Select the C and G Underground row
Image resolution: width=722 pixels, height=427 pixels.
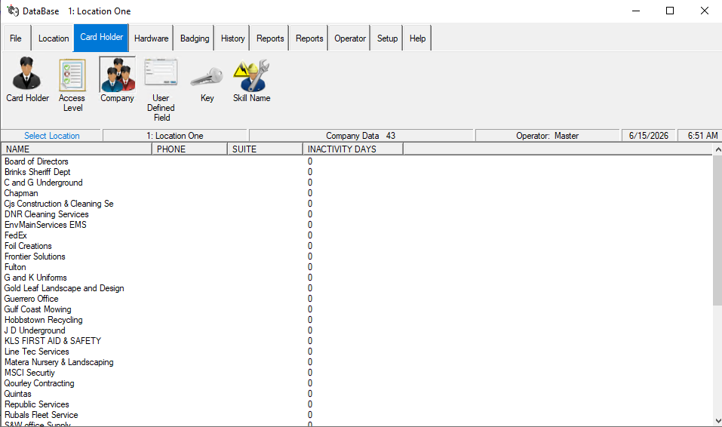tap(357, 183)
